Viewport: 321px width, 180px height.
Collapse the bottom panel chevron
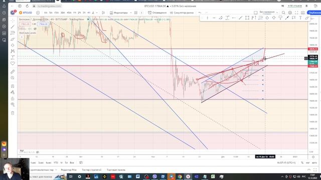[309, 170]
